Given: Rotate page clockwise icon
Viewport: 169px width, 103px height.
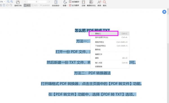Looking at the screenshot, I should pyautogui.click(x=11, y=5).
